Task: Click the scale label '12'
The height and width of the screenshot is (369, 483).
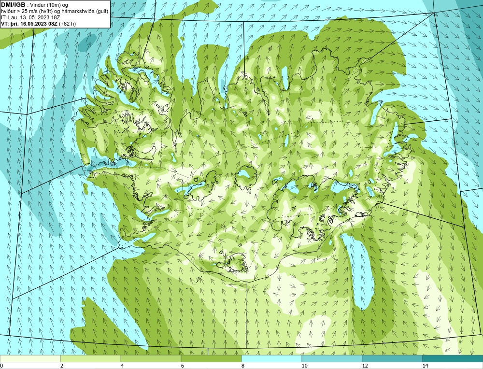Action: [x=365, y=366]
